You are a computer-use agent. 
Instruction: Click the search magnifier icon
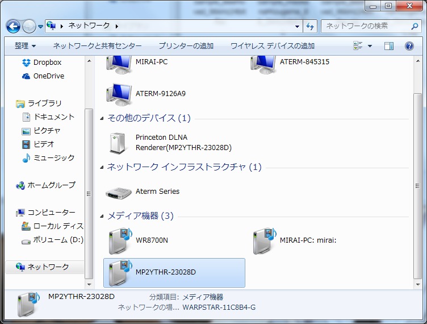[415, 26]
